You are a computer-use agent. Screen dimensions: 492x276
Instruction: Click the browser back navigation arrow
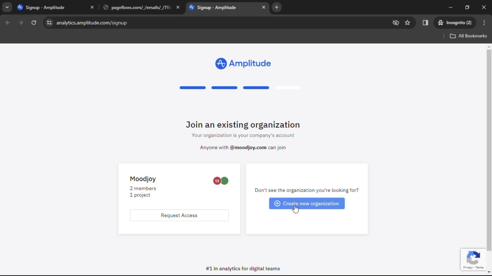click(8, 22)
